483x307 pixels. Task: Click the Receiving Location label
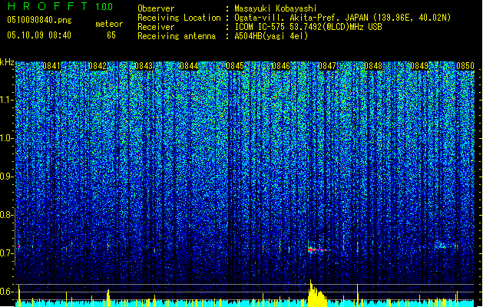[x=179, y=18]
